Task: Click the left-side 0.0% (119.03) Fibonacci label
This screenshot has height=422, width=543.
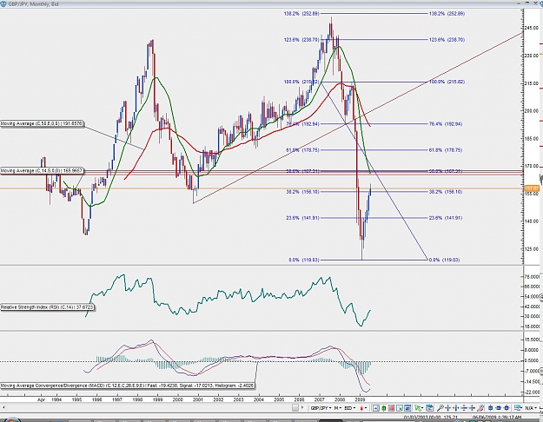Action: (x=304, y=260)
